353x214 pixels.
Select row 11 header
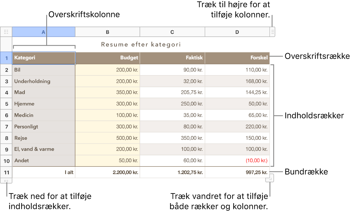pos(6,172)
